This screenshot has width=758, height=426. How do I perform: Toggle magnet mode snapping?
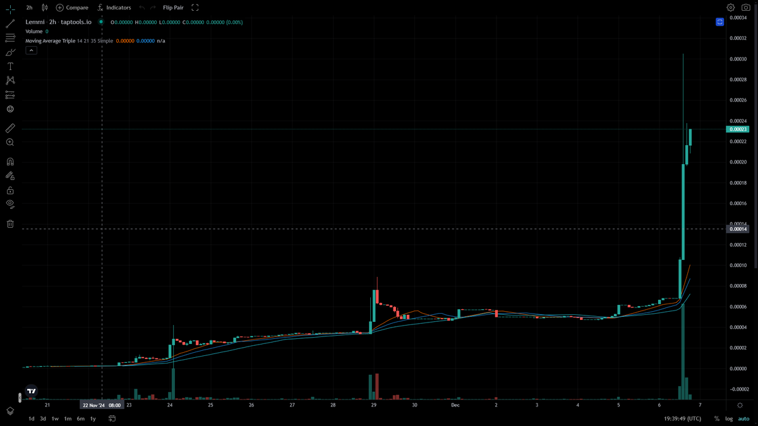(x=10, y=162)
